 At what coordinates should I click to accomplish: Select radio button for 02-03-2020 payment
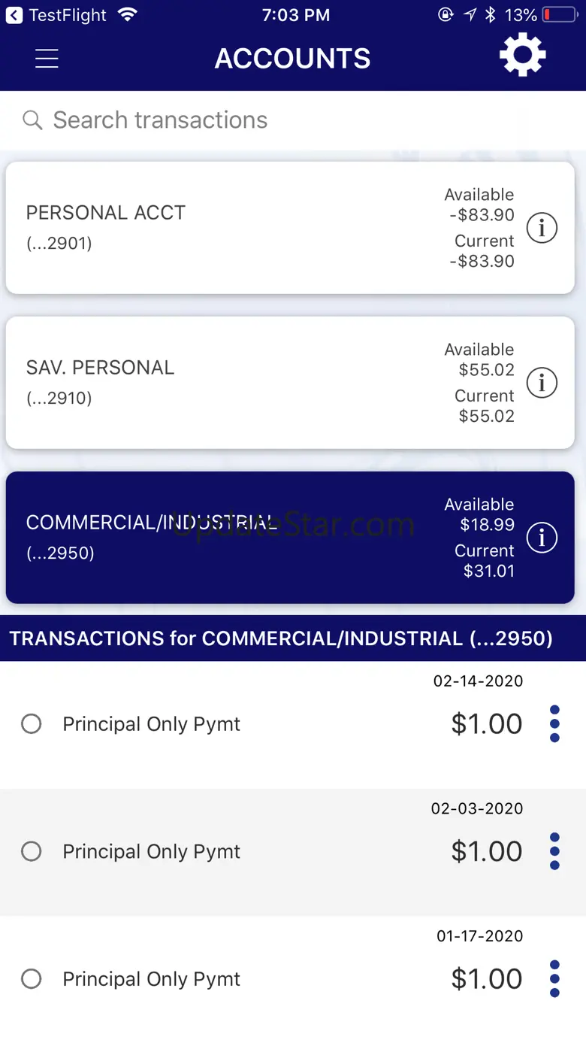[x=32, y=851]
